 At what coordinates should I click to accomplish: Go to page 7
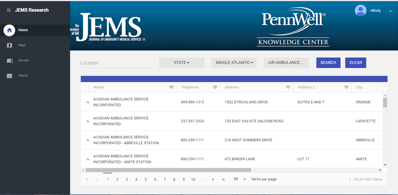coord(165,180)
